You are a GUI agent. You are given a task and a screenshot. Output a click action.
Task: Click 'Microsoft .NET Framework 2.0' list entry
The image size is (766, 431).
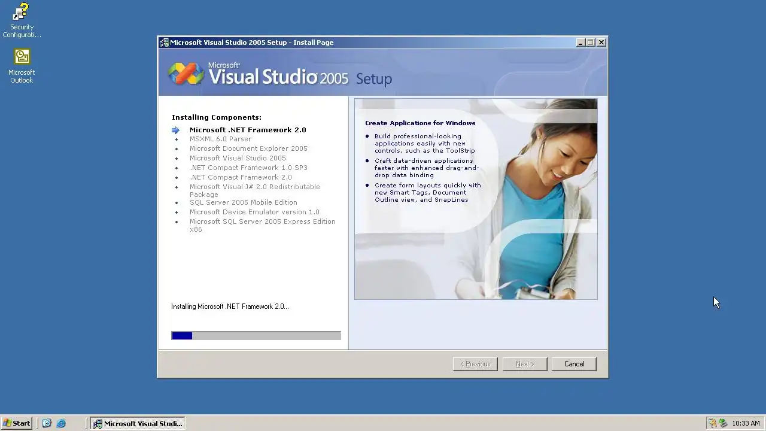pos(248,130)
